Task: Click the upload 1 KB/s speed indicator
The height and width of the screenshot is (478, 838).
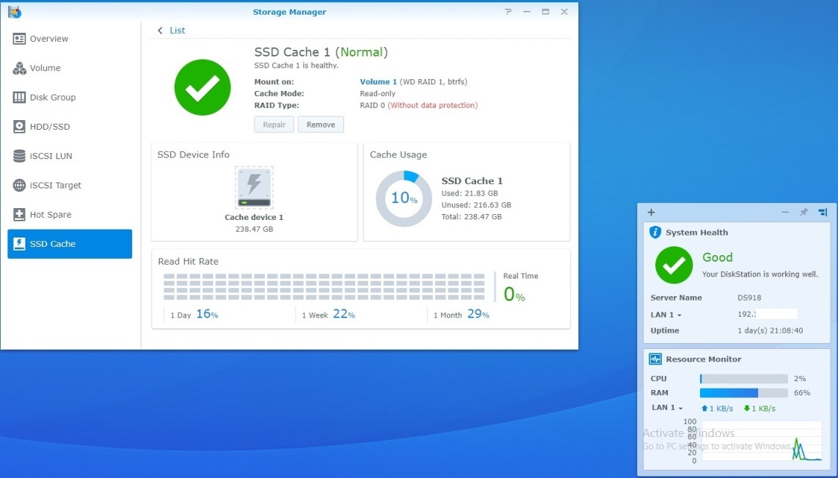Action: click(x=717, y=408)
